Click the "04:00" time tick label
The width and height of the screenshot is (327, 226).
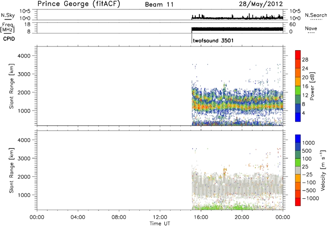coord(78,217)
